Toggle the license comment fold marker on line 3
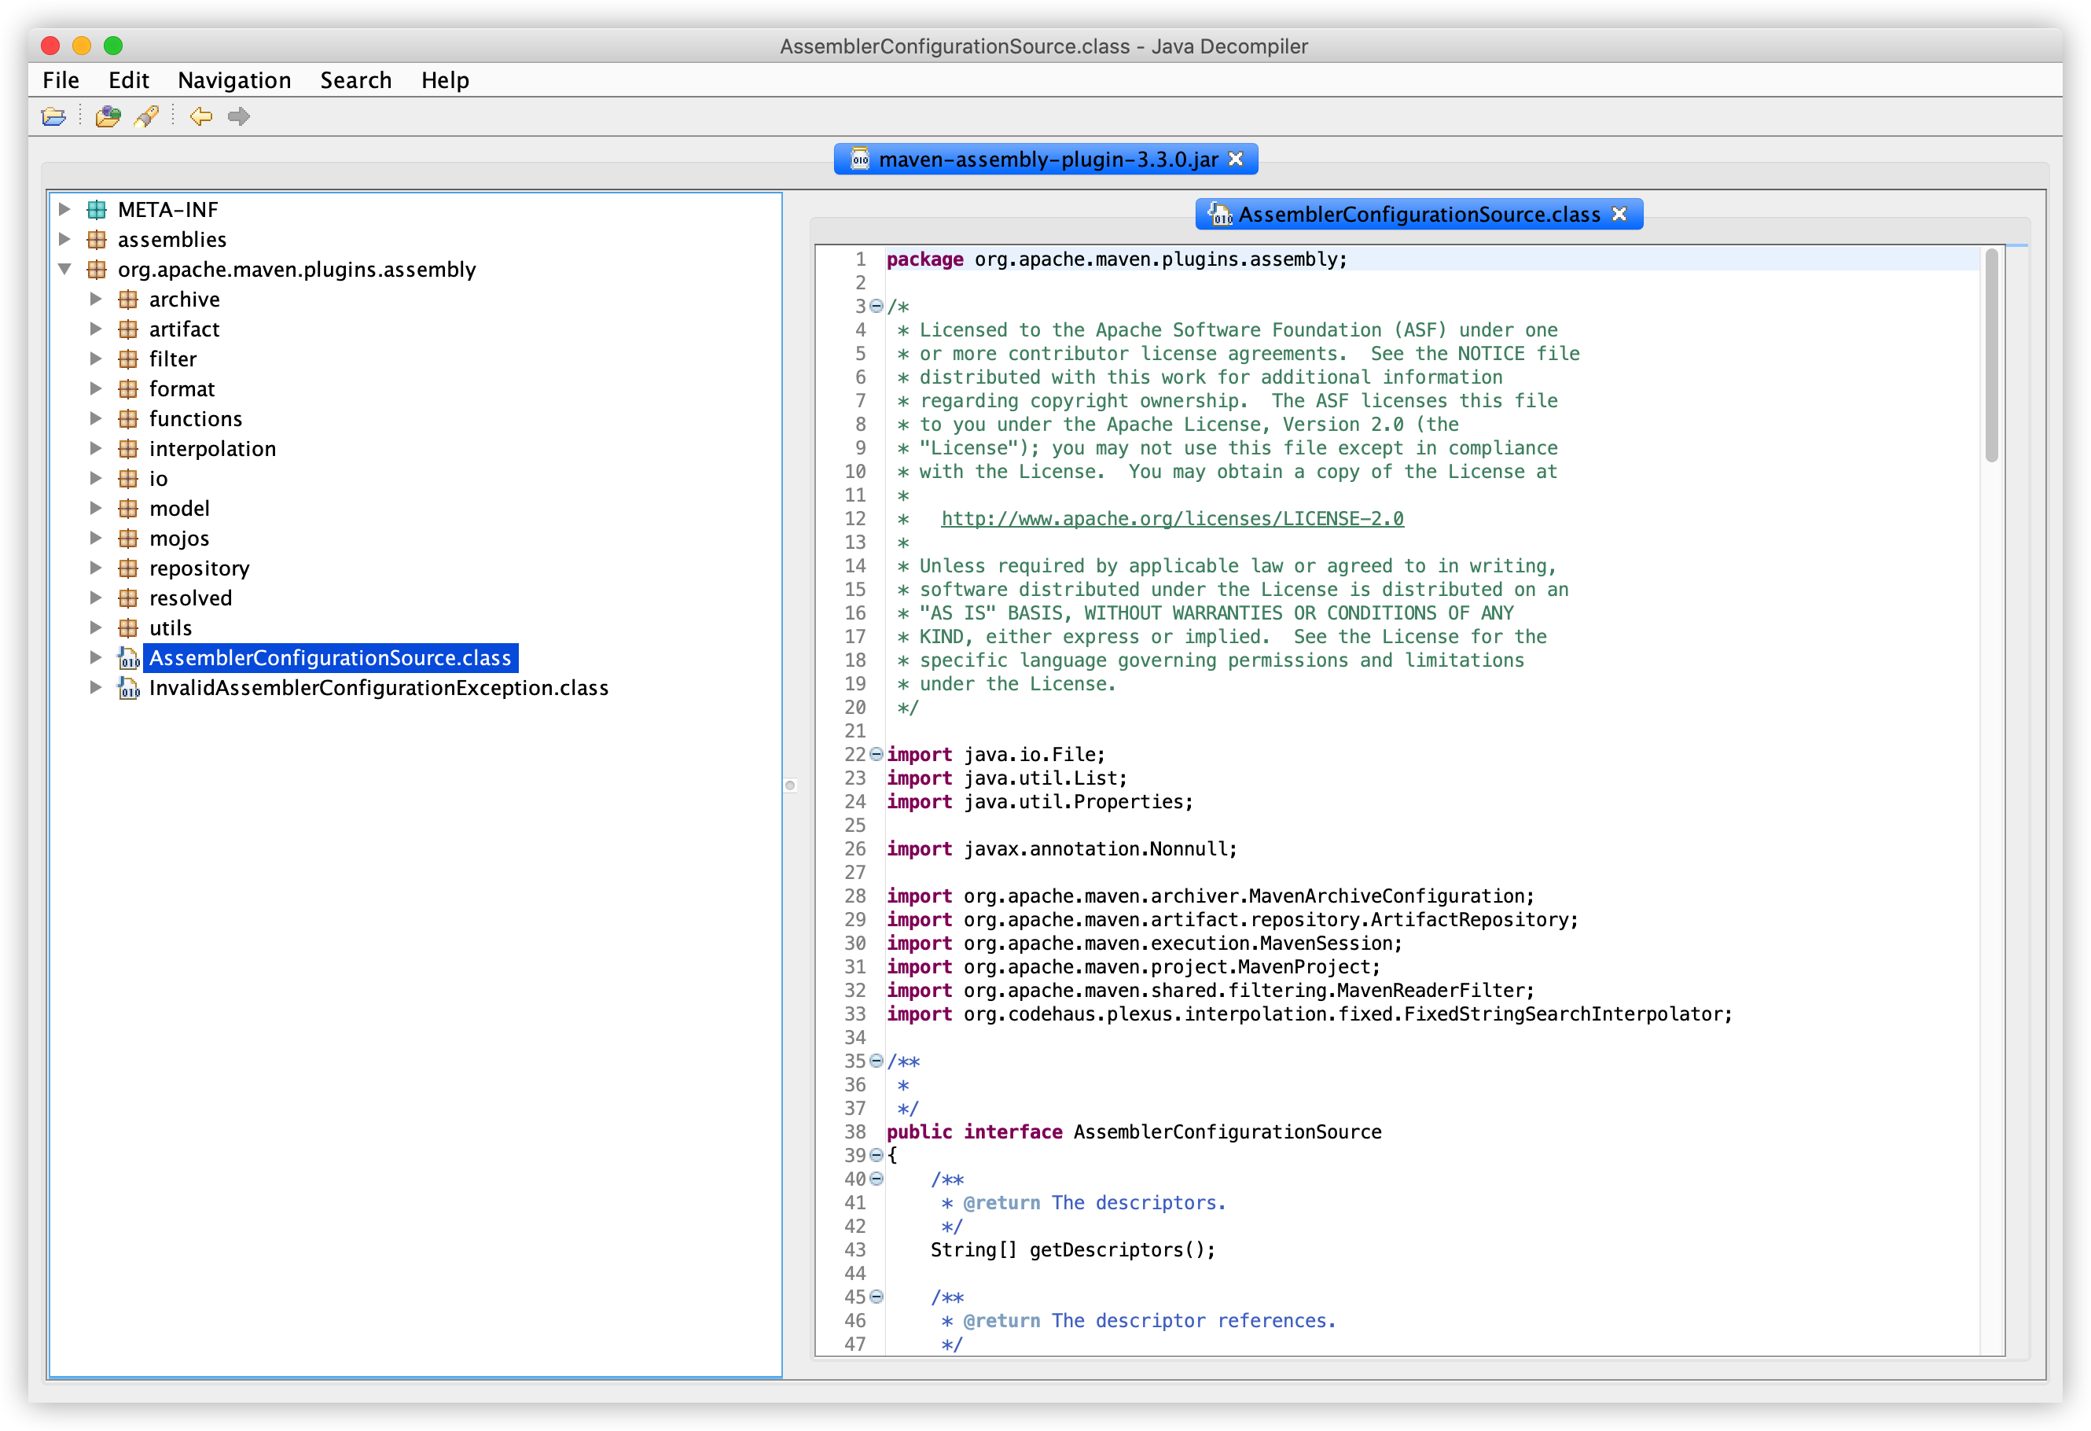Screen dimensions: 2091x1431 [876, 307]
